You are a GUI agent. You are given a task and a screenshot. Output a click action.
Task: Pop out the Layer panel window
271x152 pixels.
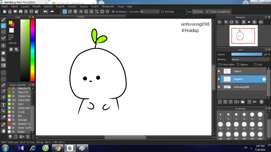[266, 49]
